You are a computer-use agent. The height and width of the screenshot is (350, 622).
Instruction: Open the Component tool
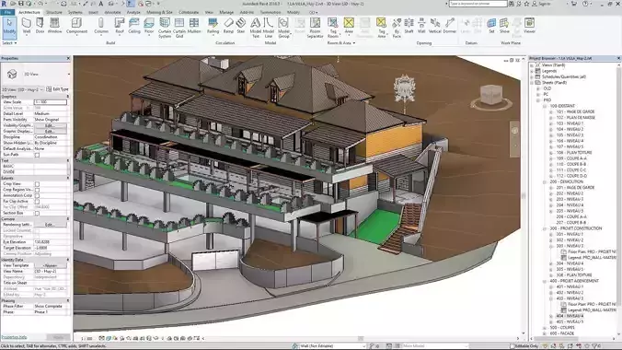click(x=76, y=26)
